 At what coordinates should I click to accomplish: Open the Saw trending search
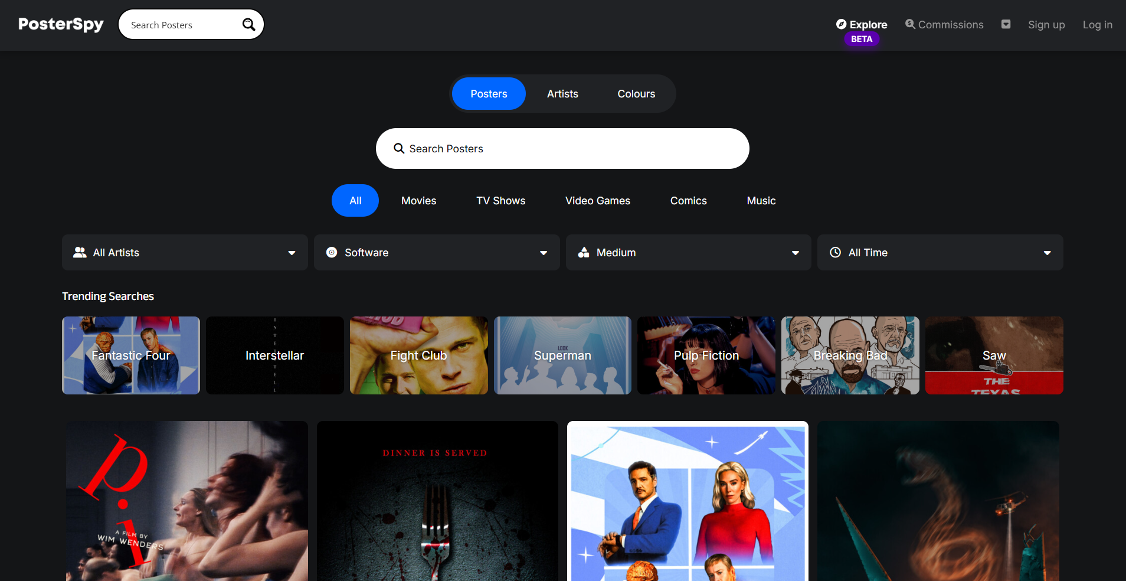coord(994,355)
